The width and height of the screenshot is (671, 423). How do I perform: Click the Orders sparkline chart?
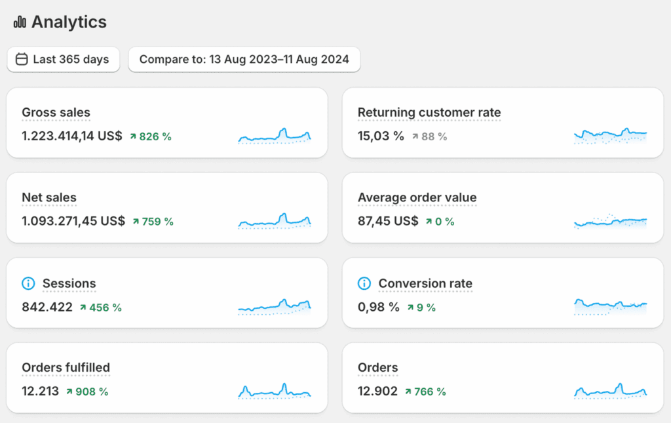point(611,391)
